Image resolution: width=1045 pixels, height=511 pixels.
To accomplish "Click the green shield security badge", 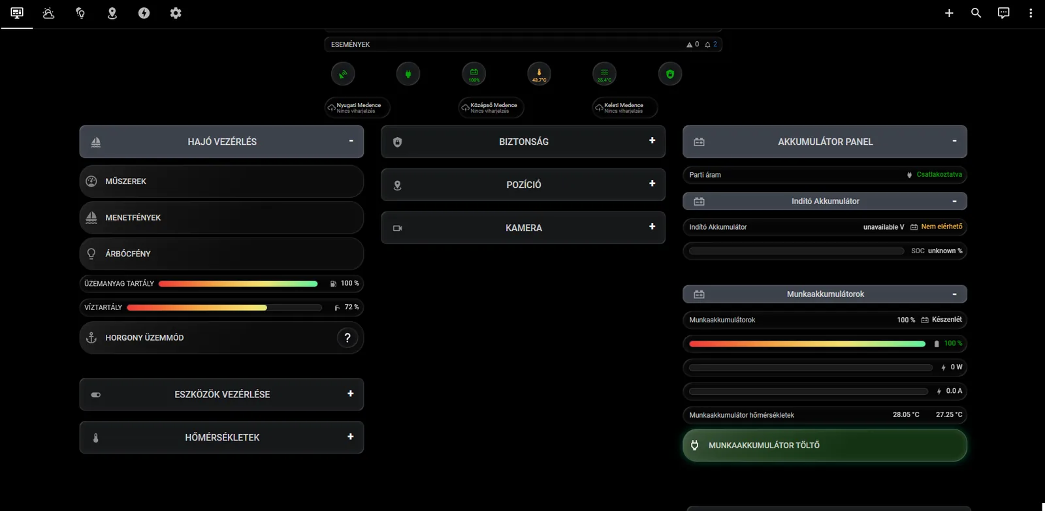I will click(669, 74).
